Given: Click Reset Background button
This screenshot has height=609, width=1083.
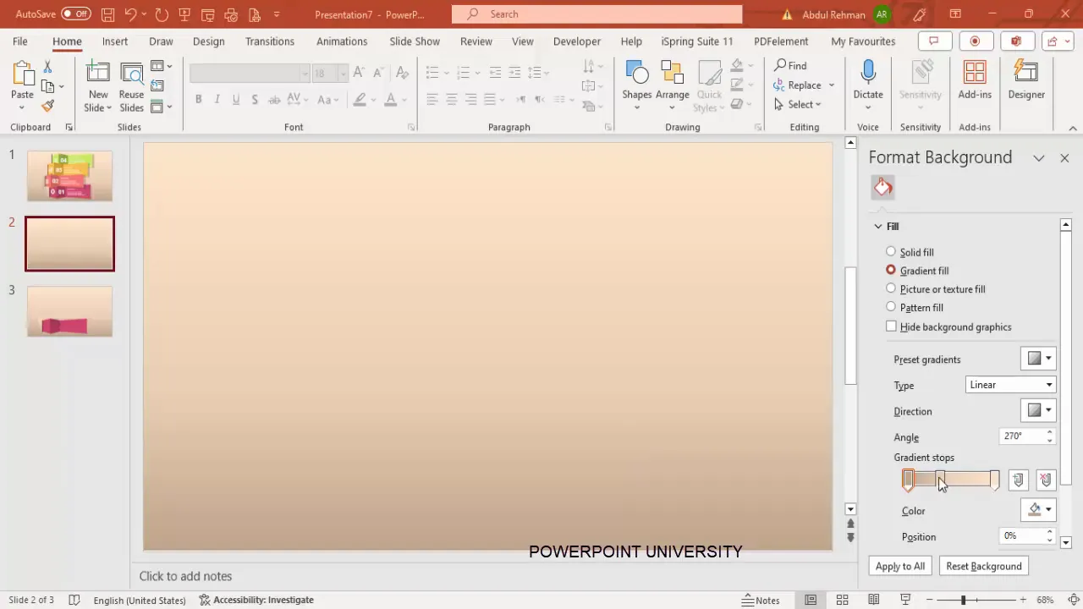Looking at the screenshot, I should tap(984, 566).
